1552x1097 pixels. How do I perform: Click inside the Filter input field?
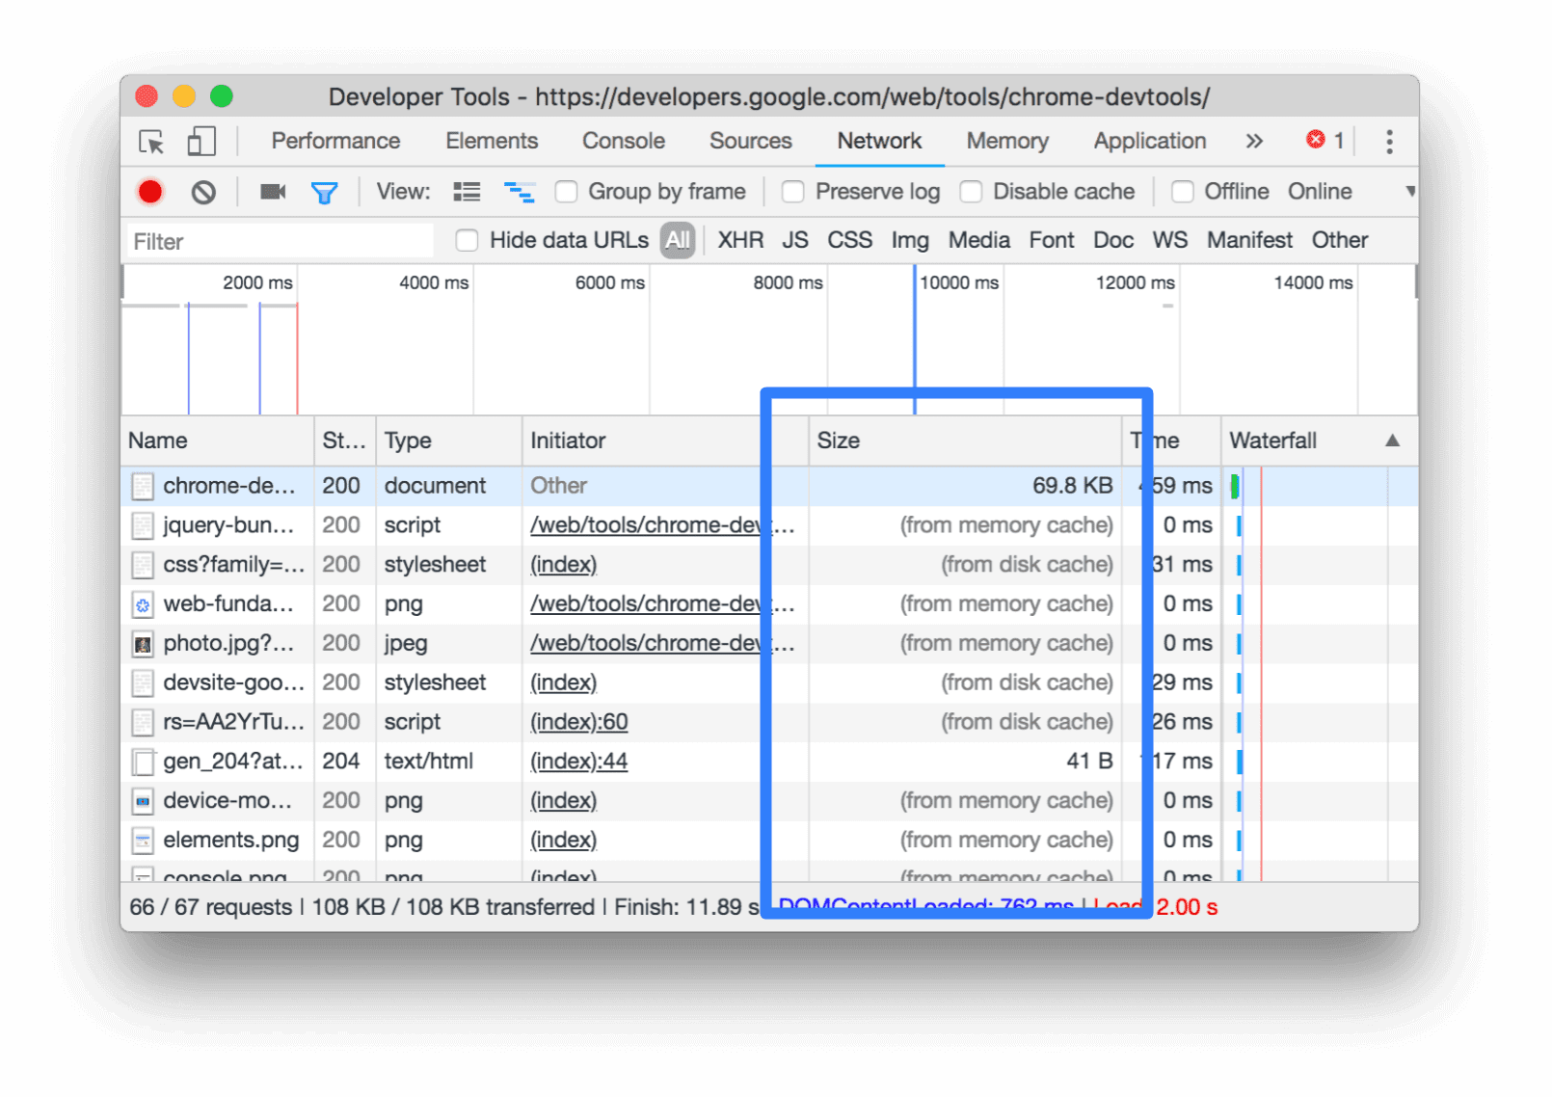280,240
